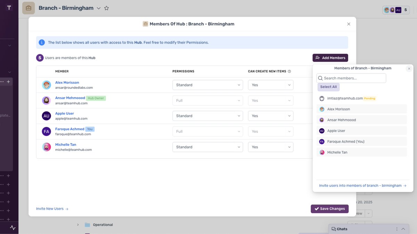Click Michelle Tan's avatar in the members table
The image size is (417, 234).
click(x=47, y=147)
